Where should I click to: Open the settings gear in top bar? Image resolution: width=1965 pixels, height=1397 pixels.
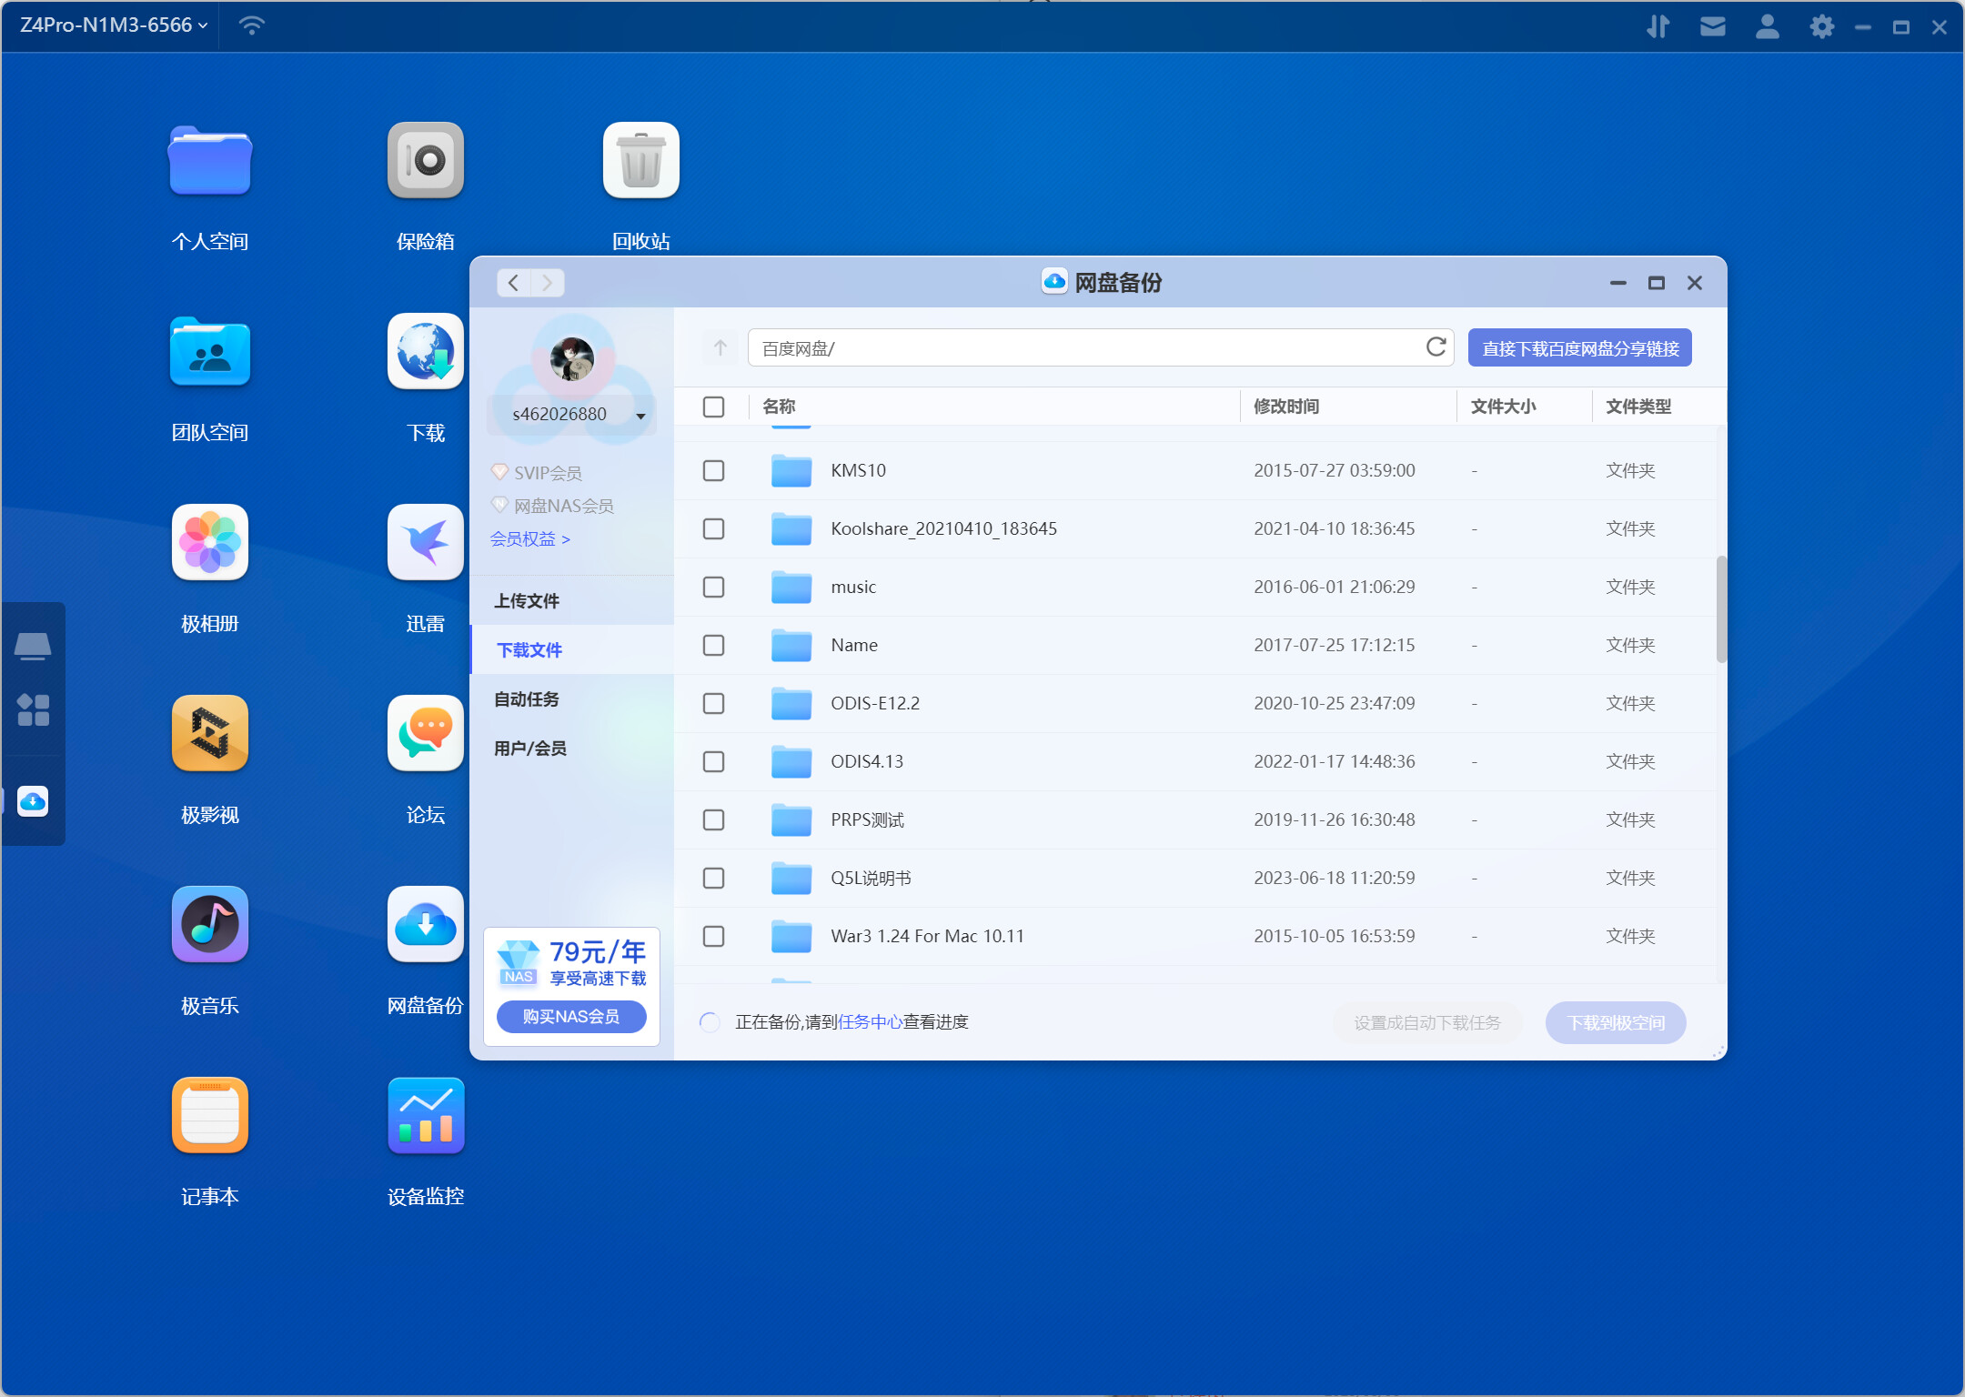click(x=1821, y=26)
